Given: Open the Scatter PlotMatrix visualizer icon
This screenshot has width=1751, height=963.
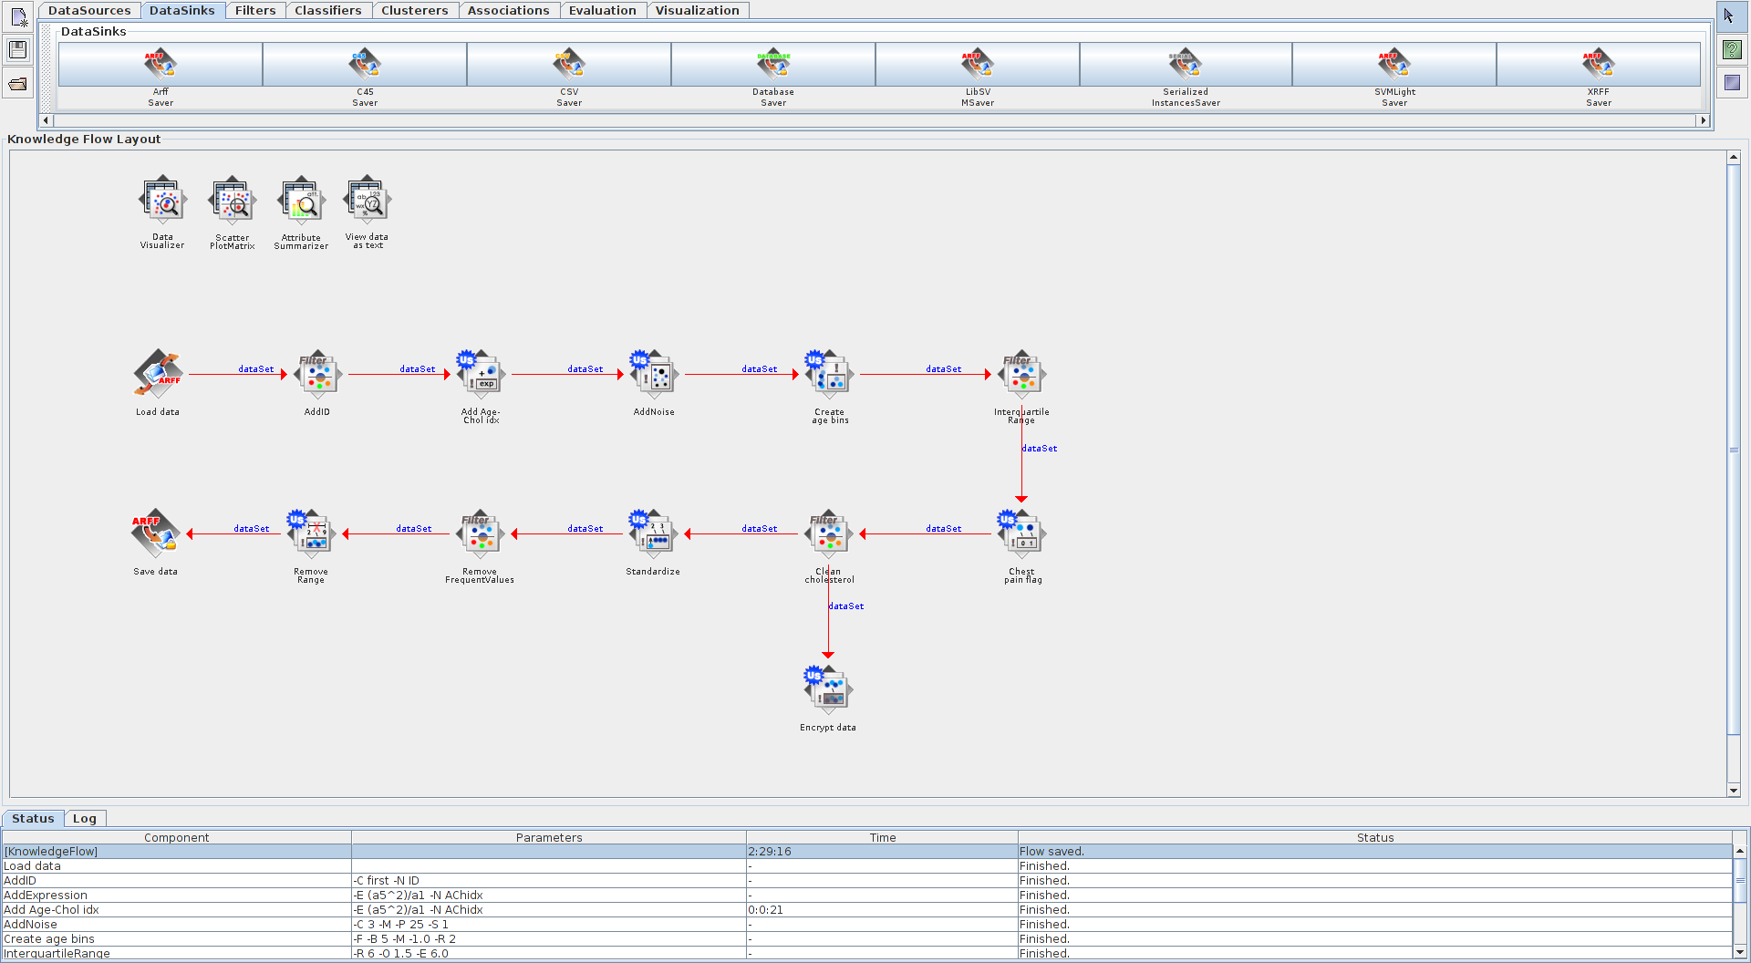Looking at the screenshot, I should [233, 202].
